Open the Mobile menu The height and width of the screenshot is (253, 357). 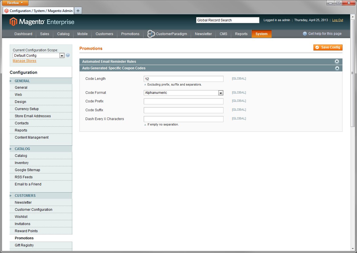coord(83,34)
